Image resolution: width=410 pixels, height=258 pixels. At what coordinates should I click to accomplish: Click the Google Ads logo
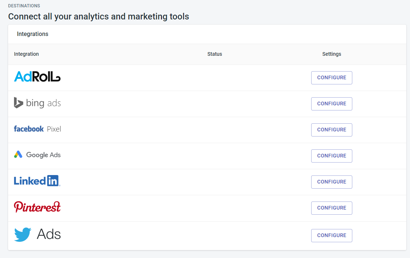pos(37,155)
